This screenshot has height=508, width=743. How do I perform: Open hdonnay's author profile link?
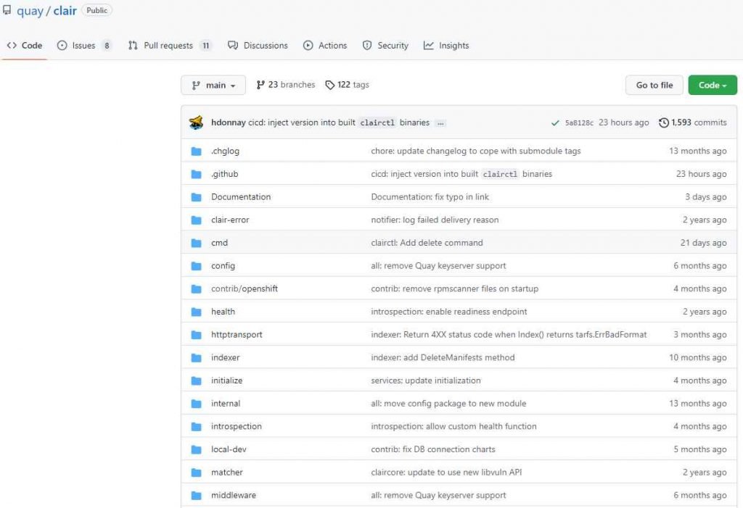(229, 122)
